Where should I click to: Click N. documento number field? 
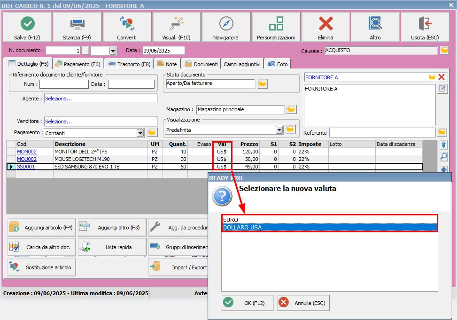63,51
